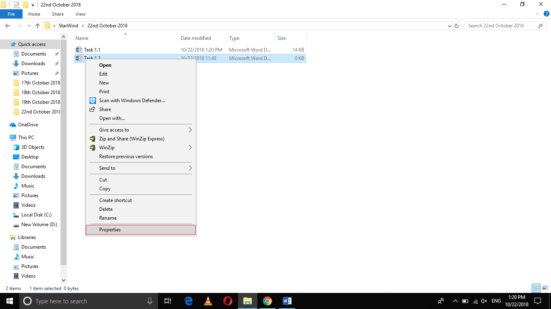
Task: Open Microsoft Edge from the taskbar
Action: (188, 301)
